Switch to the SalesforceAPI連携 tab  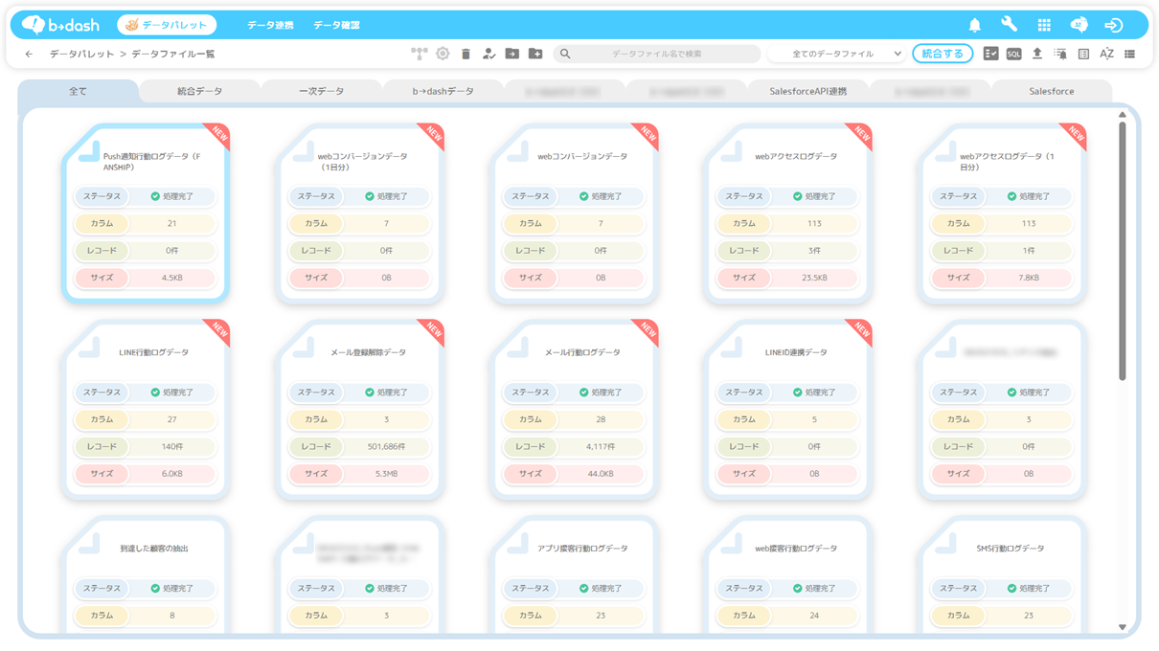click(x=807, y=92)
